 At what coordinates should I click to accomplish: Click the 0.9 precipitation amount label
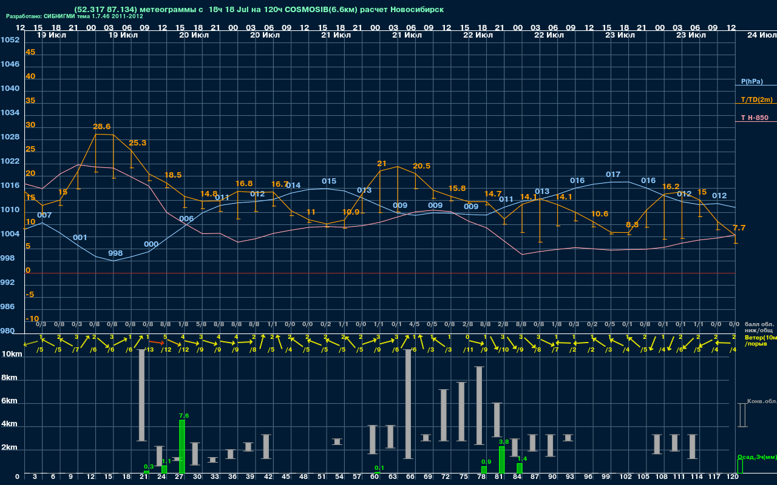(486, 462)
